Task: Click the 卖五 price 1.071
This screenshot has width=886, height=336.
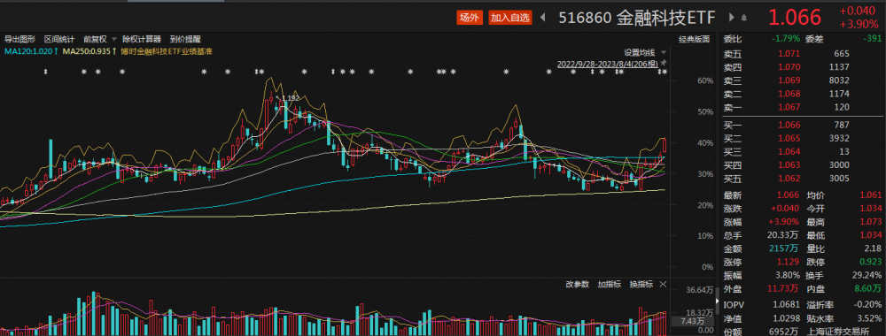Action: click(789, 54)
